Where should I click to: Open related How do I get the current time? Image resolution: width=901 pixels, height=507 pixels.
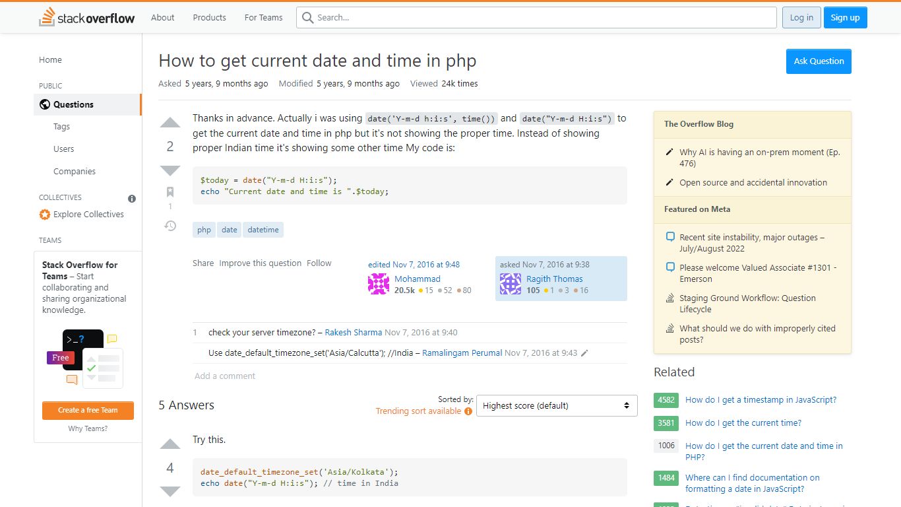click(x=743, y=423)
